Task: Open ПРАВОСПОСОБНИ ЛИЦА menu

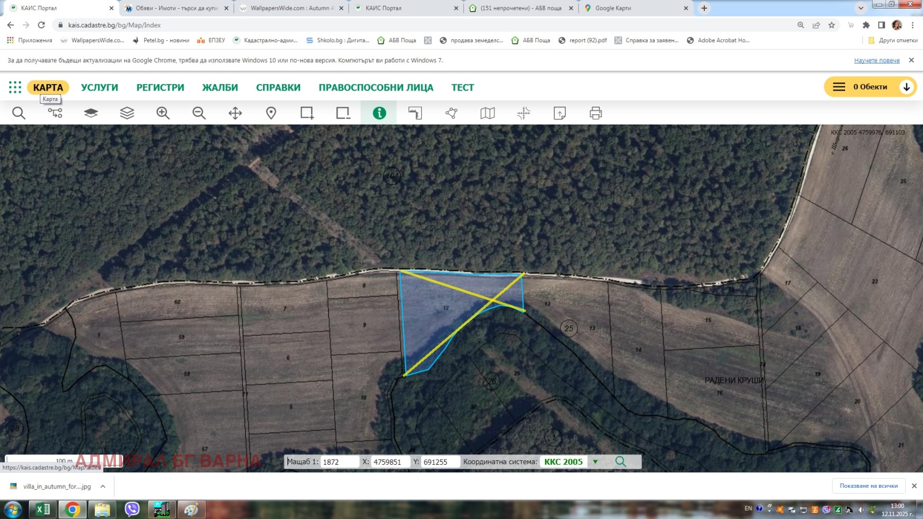Action: [376, 87]
